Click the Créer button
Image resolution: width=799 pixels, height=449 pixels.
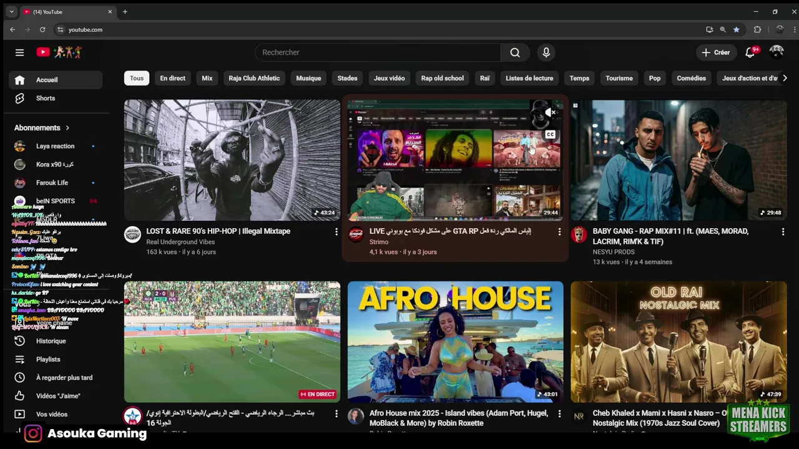(x=715, y=52)
